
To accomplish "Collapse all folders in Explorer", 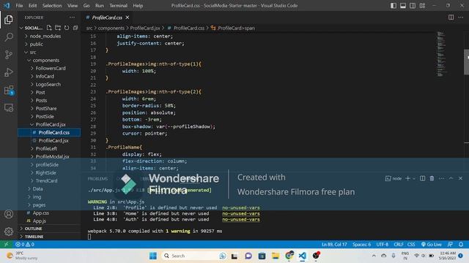I will pyautogui.click(x=75, y=28).
